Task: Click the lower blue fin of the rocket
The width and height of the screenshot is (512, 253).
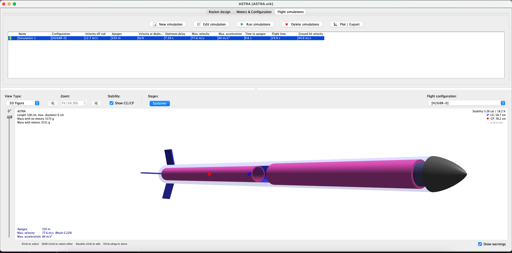Action: pos(168,191)
